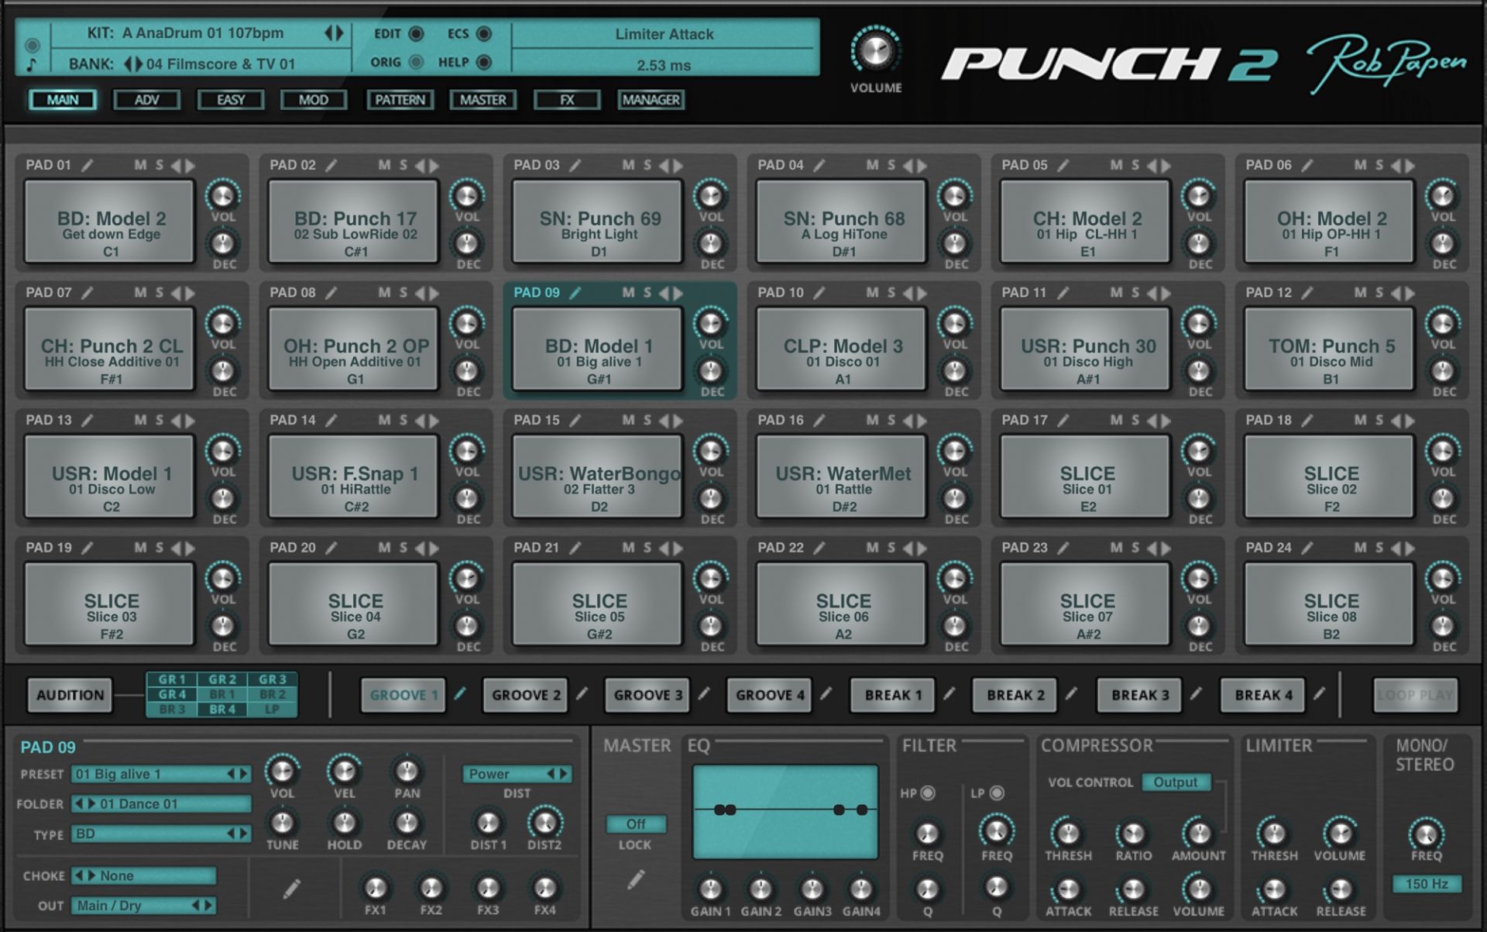
Task: Click the AUDITION button
Action: tap(70, 695)
